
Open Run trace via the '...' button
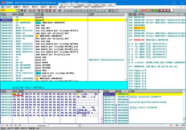pyautogui.click(x=101, y=10)
